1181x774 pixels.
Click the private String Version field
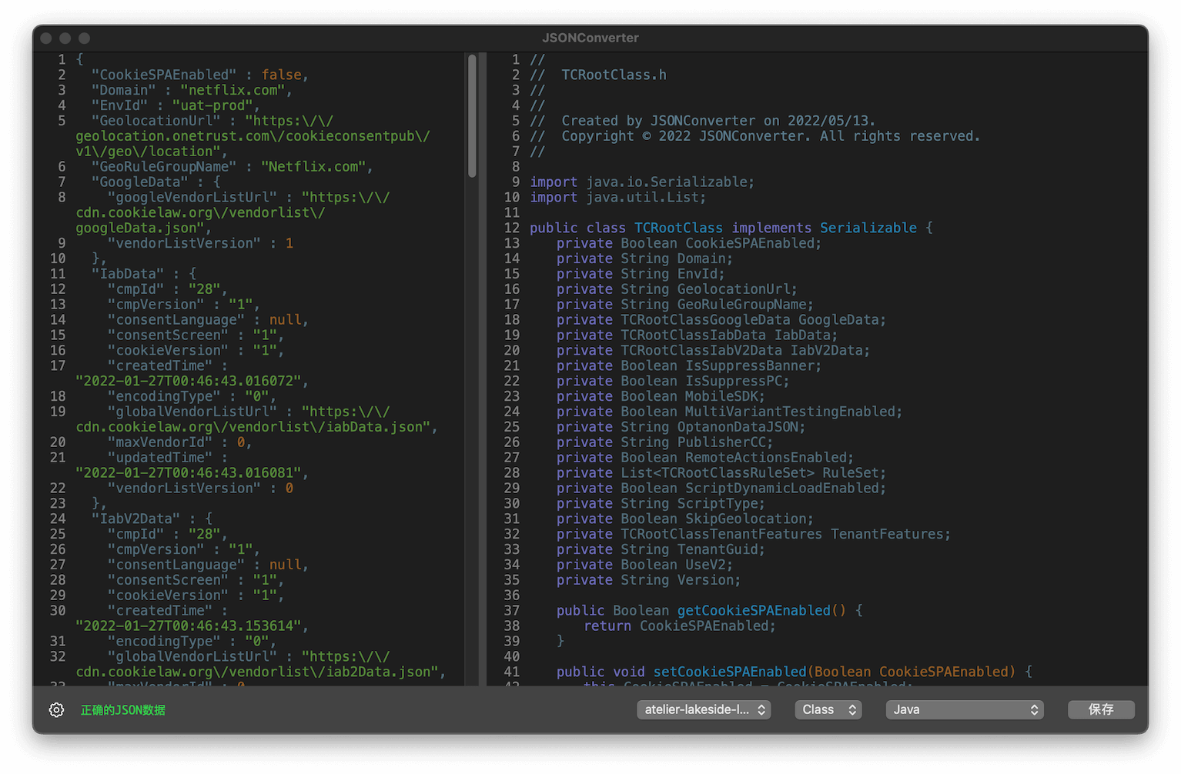(x=649, y=580)
